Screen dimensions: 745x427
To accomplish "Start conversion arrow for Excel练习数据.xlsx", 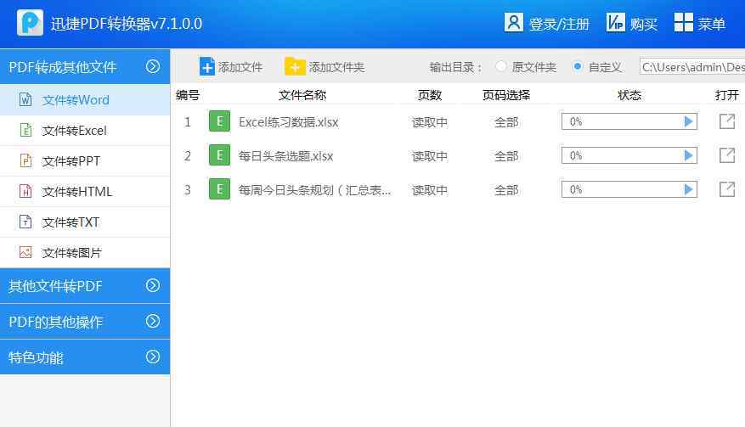I will (x=688, y=121).
